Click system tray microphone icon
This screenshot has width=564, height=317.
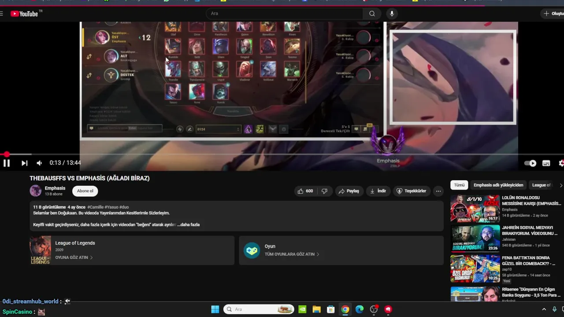(554, 309)
